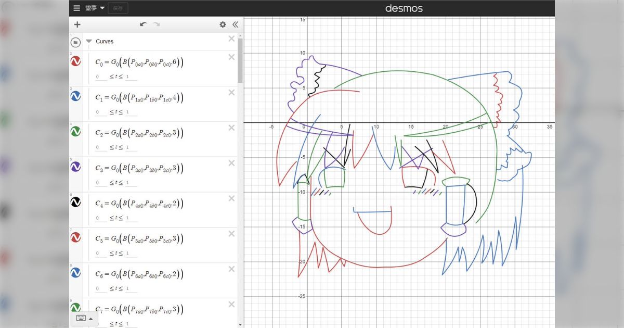This screenshot has height=328, width=624.
Task: Open the hamburger main menu
Action: 77,8
